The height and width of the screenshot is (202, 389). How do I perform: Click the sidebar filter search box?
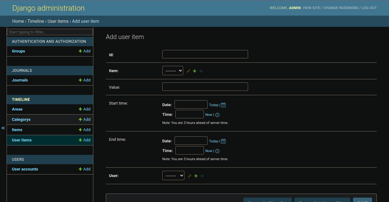tap(50, 32)
